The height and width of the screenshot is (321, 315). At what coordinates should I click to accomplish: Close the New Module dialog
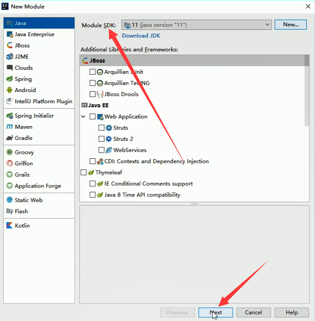pos(308,6)
